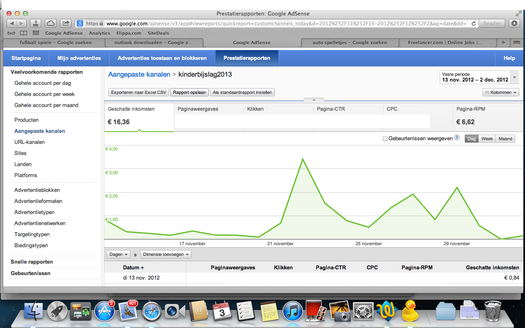Open Mijn advertenties tab
The image size is (525, 328).
[x=79, y=58]
